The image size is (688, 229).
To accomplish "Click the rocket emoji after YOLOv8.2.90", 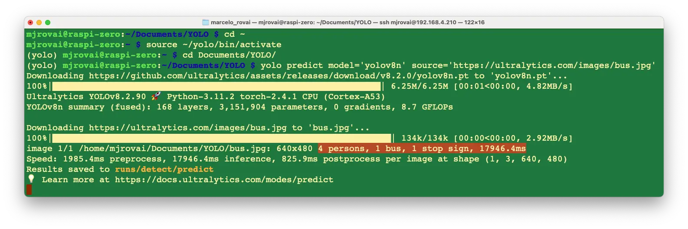I will [x=156, y=96].
